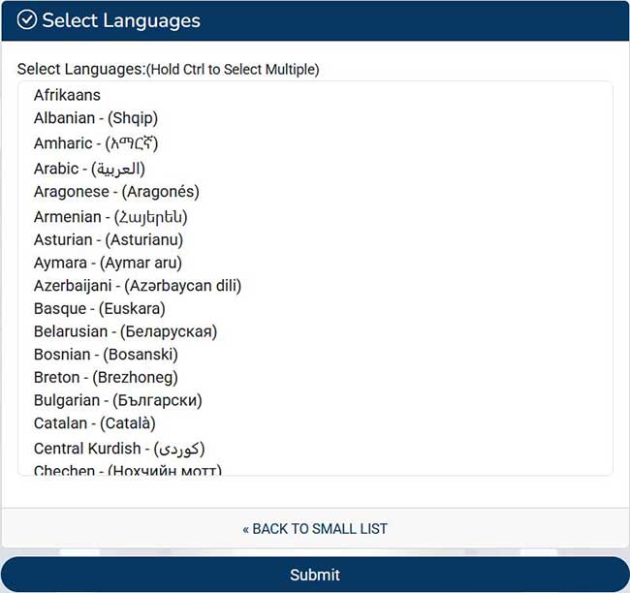The width and height of the screenshot is (630, 593).
Task: Choose Basque - (Euskara) from list
Action: point(99,309)
